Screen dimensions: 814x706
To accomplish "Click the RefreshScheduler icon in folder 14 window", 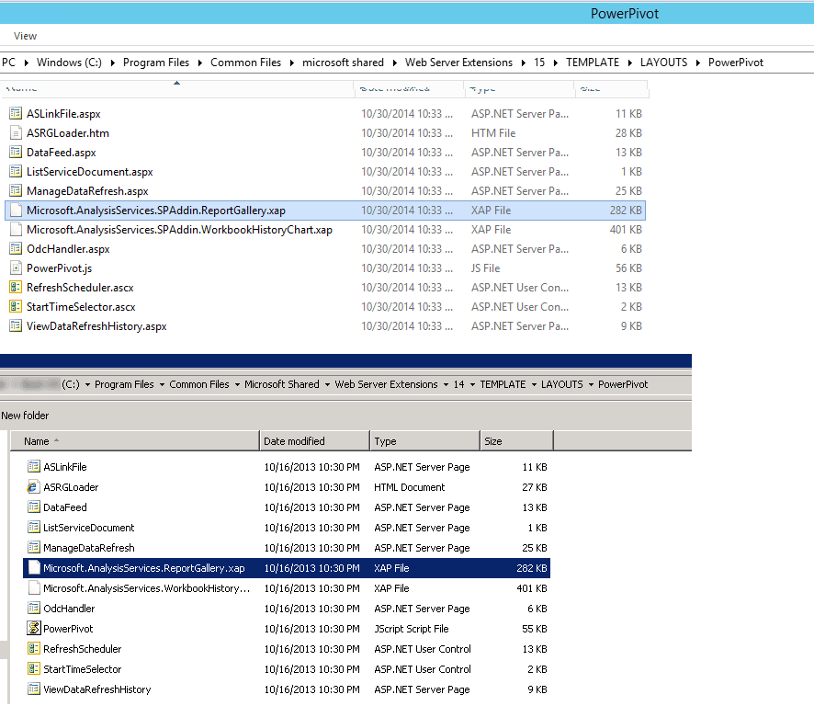I will coord(34,649).
